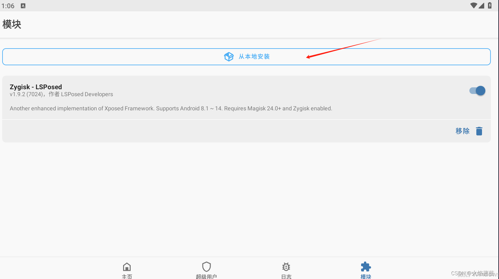Disable the Zygisk - LSPosed module toggle
The height and width of the screenshot is (279, 499).
(x=477, y=91)
